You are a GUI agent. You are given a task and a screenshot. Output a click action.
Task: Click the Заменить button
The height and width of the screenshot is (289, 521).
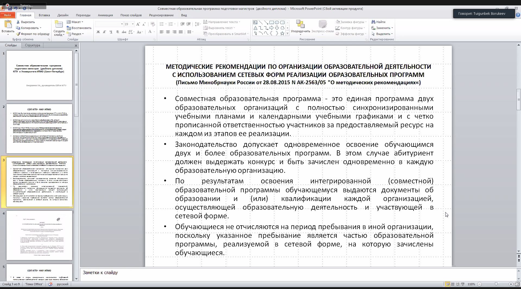[x=382, y=28]
